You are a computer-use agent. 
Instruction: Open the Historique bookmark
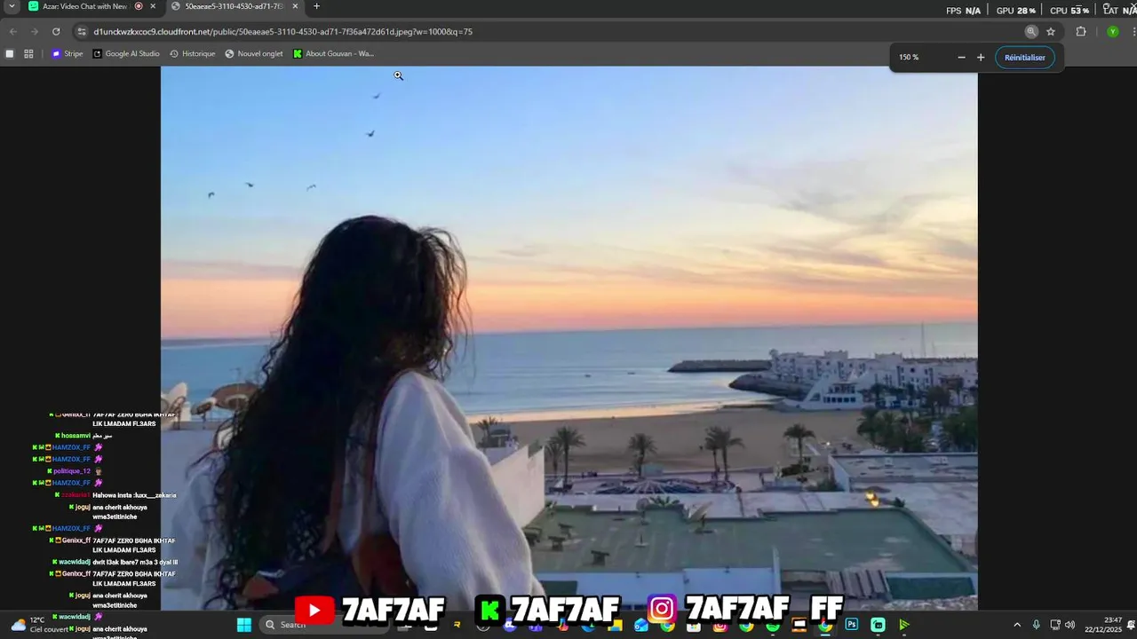[192, 54]
